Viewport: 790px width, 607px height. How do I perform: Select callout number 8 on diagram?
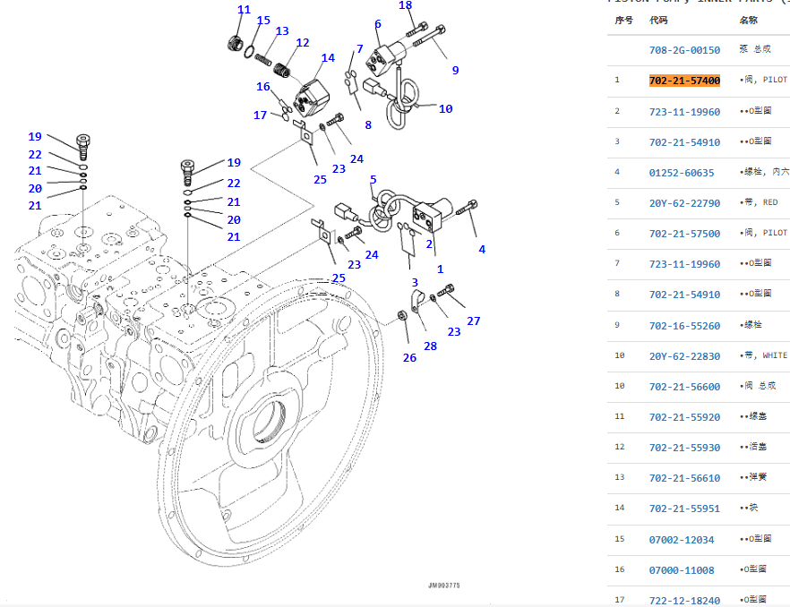pyautogui.click(x=368, y=125)
